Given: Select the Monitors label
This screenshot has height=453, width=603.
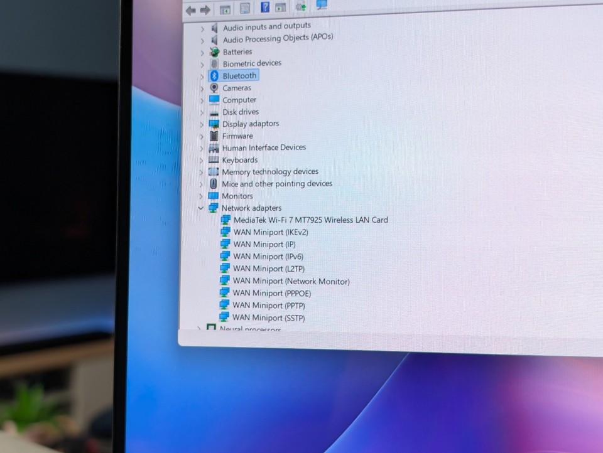Looking at the screenshot, I should coord(237,196).
